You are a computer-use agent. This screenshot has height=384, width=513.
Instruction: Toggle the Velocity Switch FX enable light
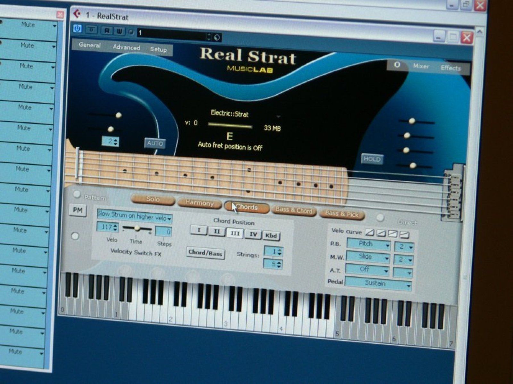click(75, 236)
